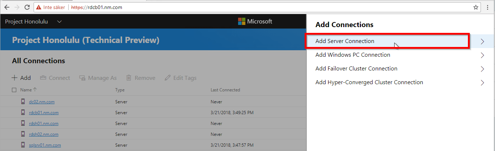Screen dimensions: 495x151
Task: Click 'Never' in the dc02.nm.com row
Action: tap(216, 102)
